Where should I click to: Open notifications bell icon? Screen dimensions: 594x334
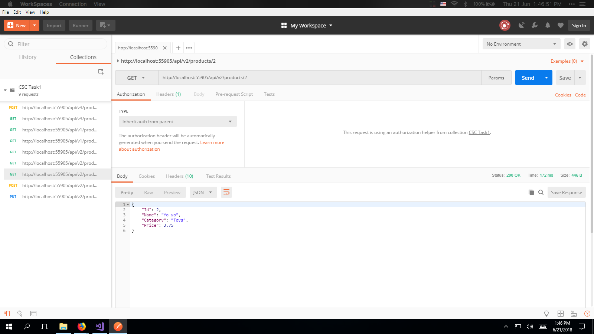[548, 25]
